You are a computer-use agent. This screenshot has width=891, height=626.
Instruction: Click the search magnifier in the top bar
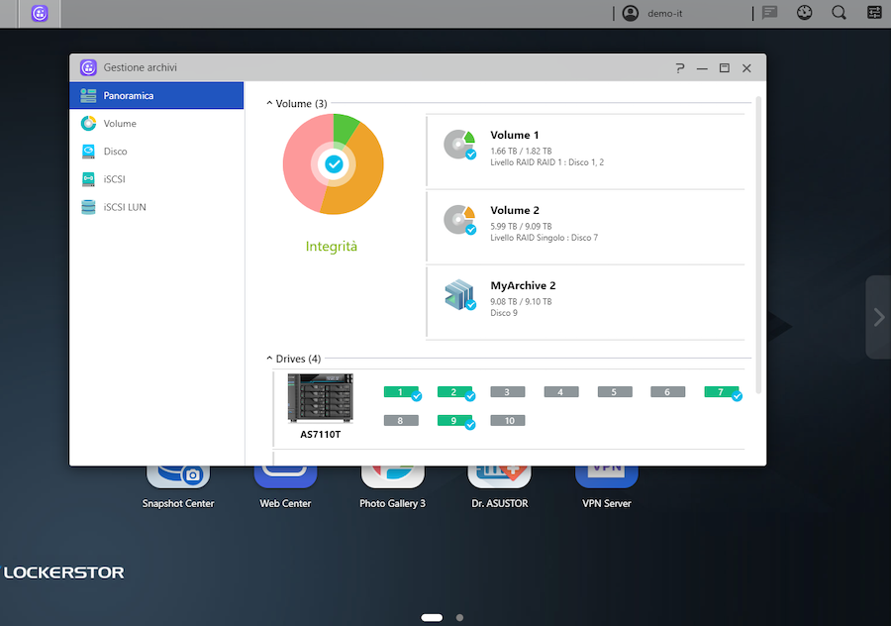pos(839,13)
